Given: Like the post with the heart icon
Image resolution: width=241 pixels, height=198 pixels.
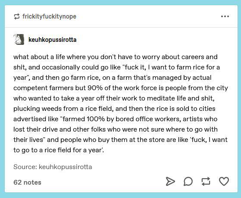Looking at the screenshot, I should [224, 181].
